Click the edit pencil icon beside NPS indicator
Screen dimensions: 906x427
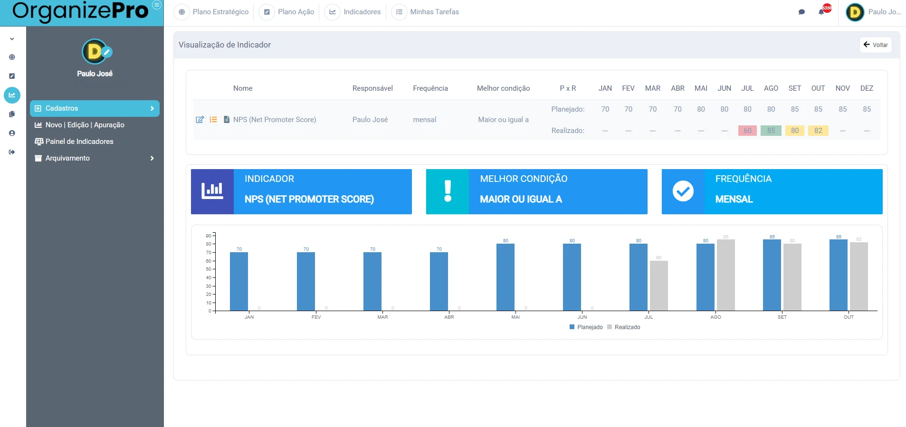(x=200, y=120)
